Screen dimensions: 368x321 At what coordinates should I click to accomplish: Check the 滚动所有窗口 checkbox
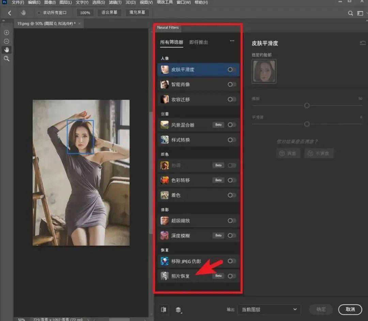click(39, 12)
